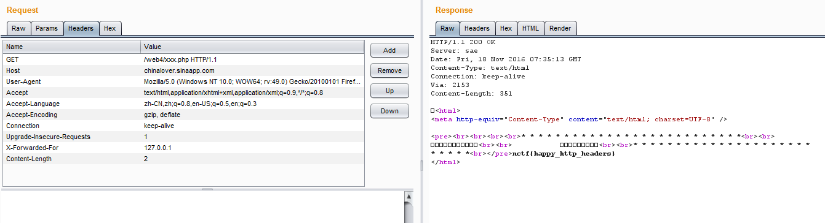Select the keep-alive value in request table
The image size is (825, 223).
click(252, 126)
